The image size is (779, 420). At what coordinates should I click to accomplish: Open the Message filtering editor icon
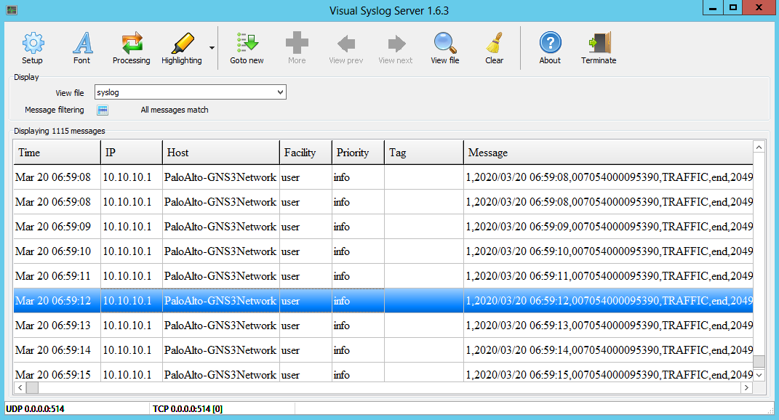(x=102, y=110)
